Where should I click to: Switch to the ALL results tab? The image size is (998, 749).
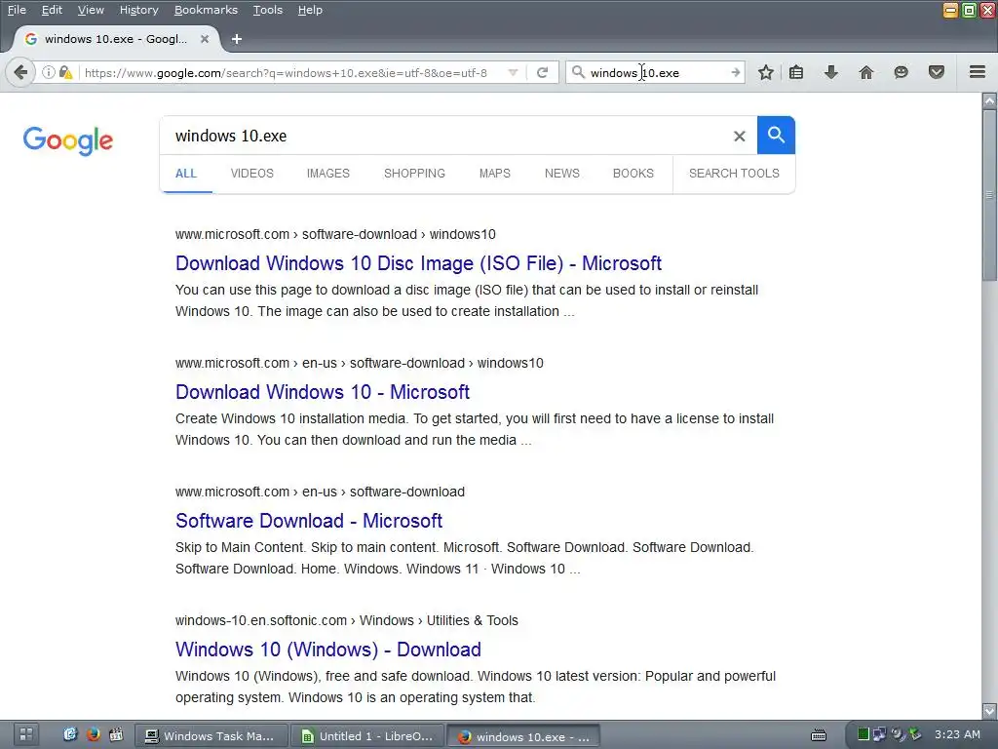(x=186, y=174)
